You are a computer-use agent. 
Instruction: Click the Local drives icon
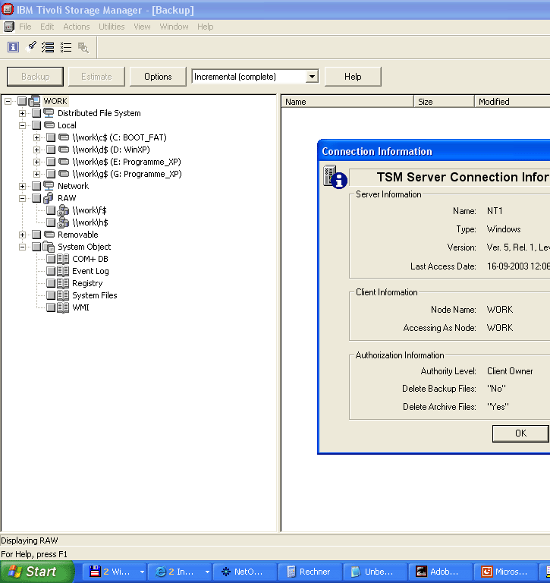coord(49,125)
